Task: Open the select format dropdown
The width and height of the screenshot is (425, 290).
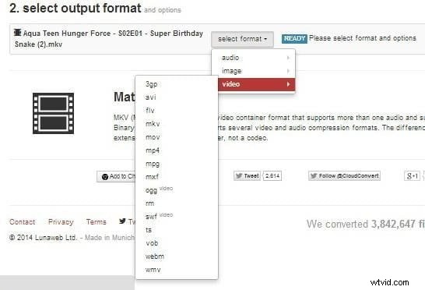Action: click(242, 39)
